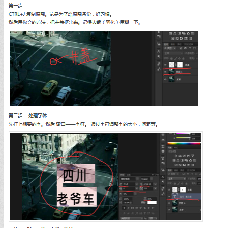The image size is (246, 228).
Task: Switch to the 段落 tab beside 字符
Action: pos(129,175)
